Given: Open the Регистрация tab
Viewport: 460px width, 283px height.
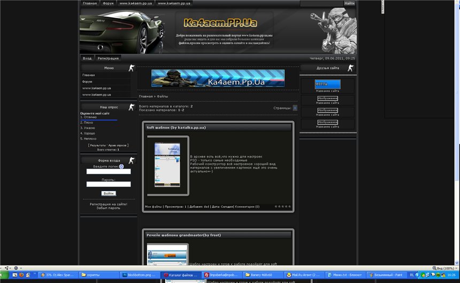Looking at the screenshot, I should (x=108, y=58).
